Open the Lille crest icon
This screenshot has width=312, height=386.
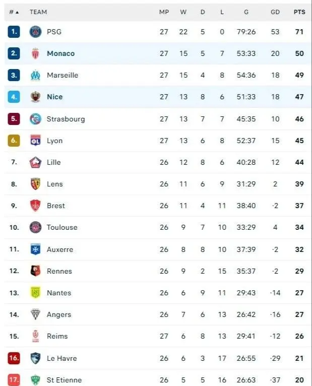tap(35, 162)
